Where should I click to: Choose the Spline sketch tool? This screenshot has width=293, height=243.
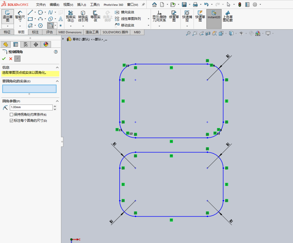coord(50,13)
